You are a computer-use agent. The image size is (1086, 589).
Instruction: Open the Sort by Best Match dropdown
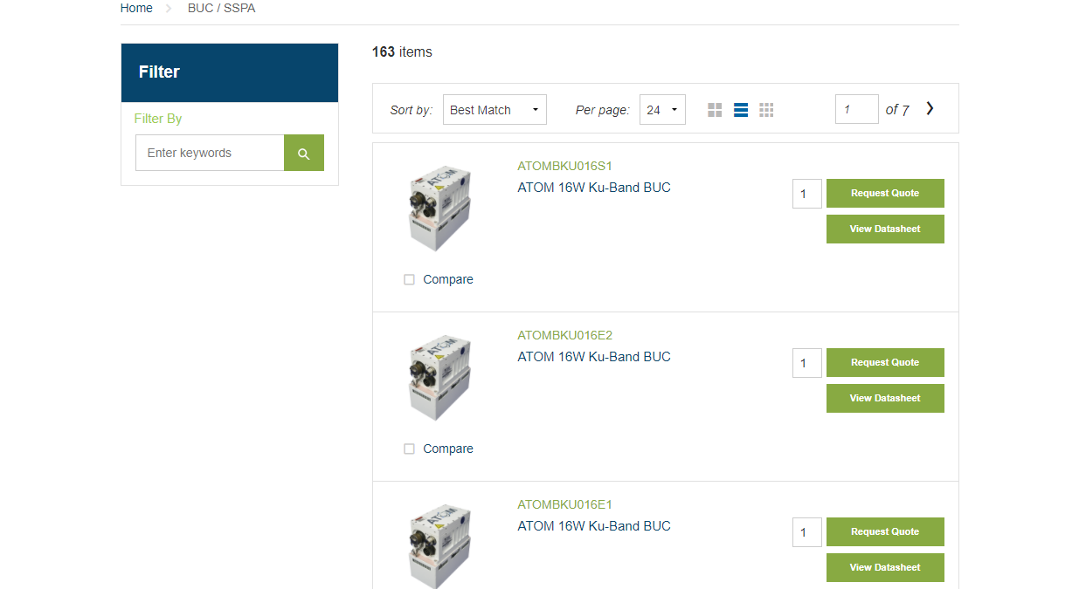495,110
